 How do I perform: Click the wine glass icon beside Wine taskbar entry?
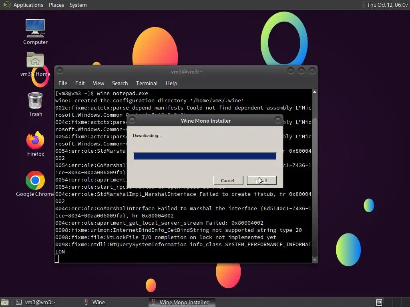(x=86, y=302)
